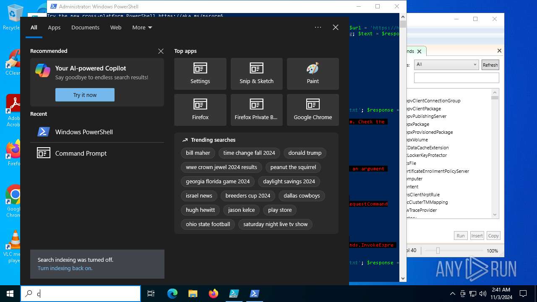Screen dimensions: 537x302
Task: Select AppvClientPackage command in list
Action: 423,109
